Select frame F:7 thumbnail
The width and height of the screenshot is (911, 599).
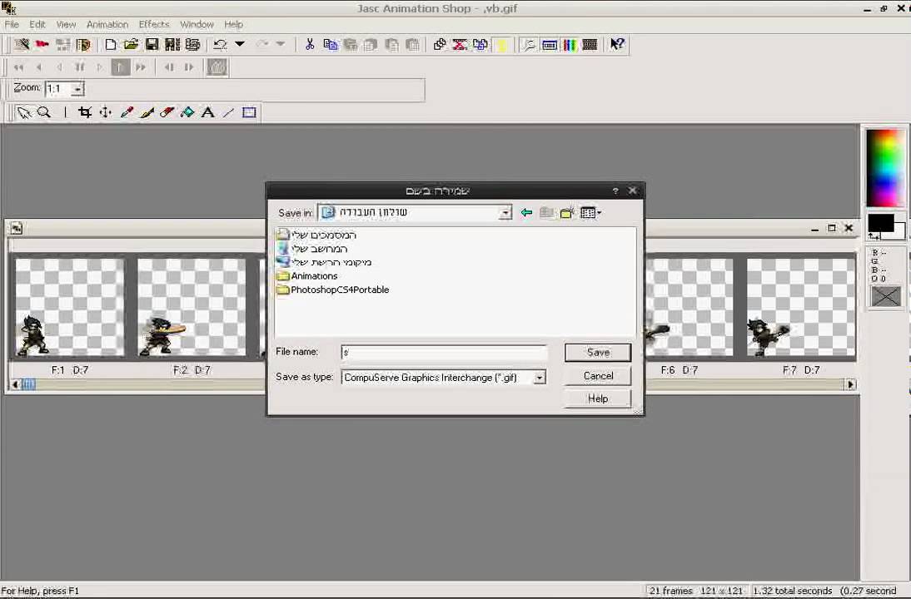800,307
